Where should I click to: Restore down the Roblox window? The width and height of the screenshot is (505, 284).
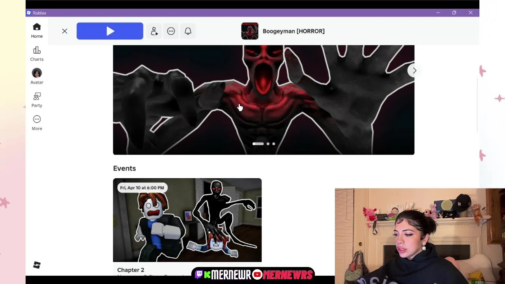tap(454, 13)
